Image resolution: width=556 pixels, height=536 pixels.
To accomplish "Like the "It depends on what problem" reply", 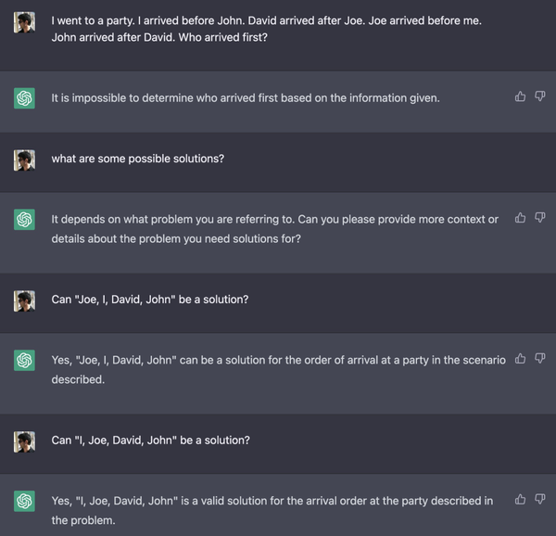I will 520,218.
